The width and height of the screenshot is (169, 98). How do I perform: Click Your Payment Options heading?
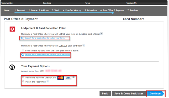tap(35, 66)
